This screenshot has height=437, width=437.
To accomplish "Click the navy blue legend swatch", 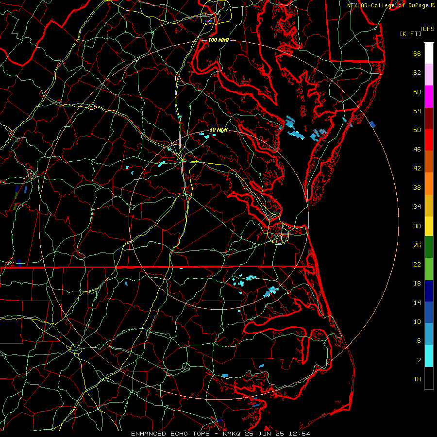I will (x=429, y=291).
